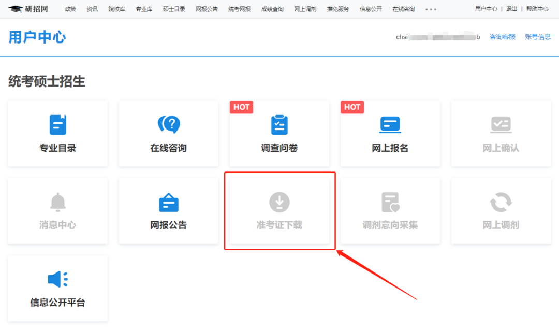Click the 信息公开平台 loudspeaker icon
Image resolution: width=559 pixels, height=330 pixels.
click(x=57, y=279)
